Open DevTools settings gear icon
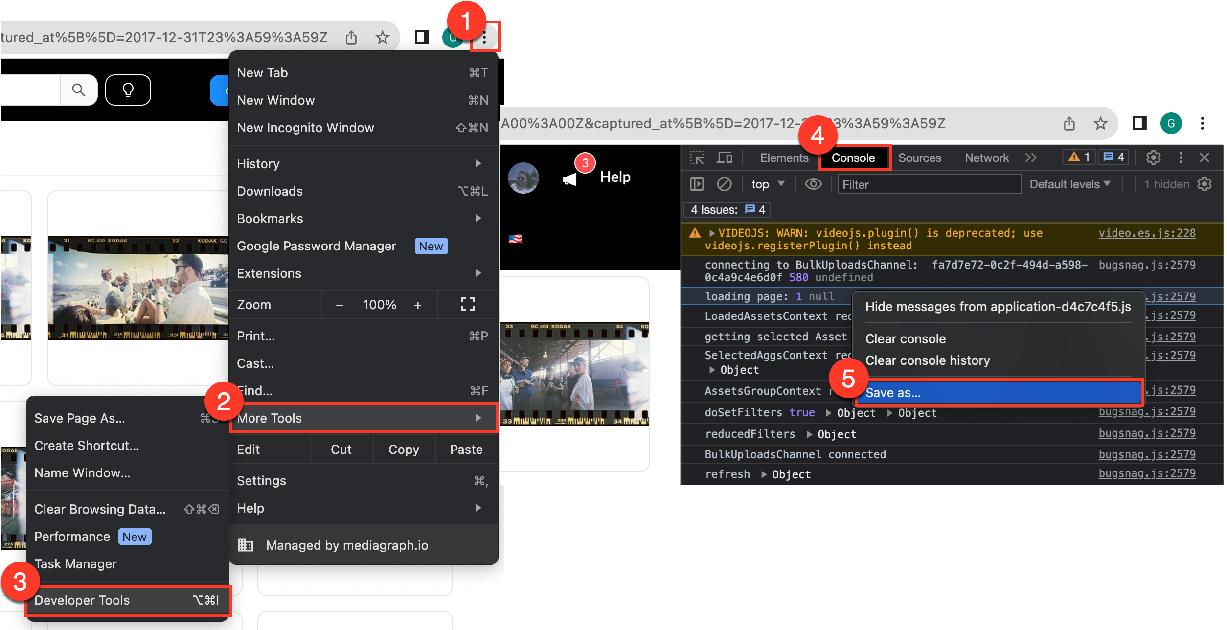 click(x=1153, y=157)
